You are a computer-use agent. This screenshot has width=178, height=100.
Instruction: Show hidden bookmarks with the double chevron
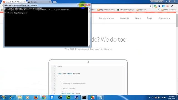coord(158,10)
